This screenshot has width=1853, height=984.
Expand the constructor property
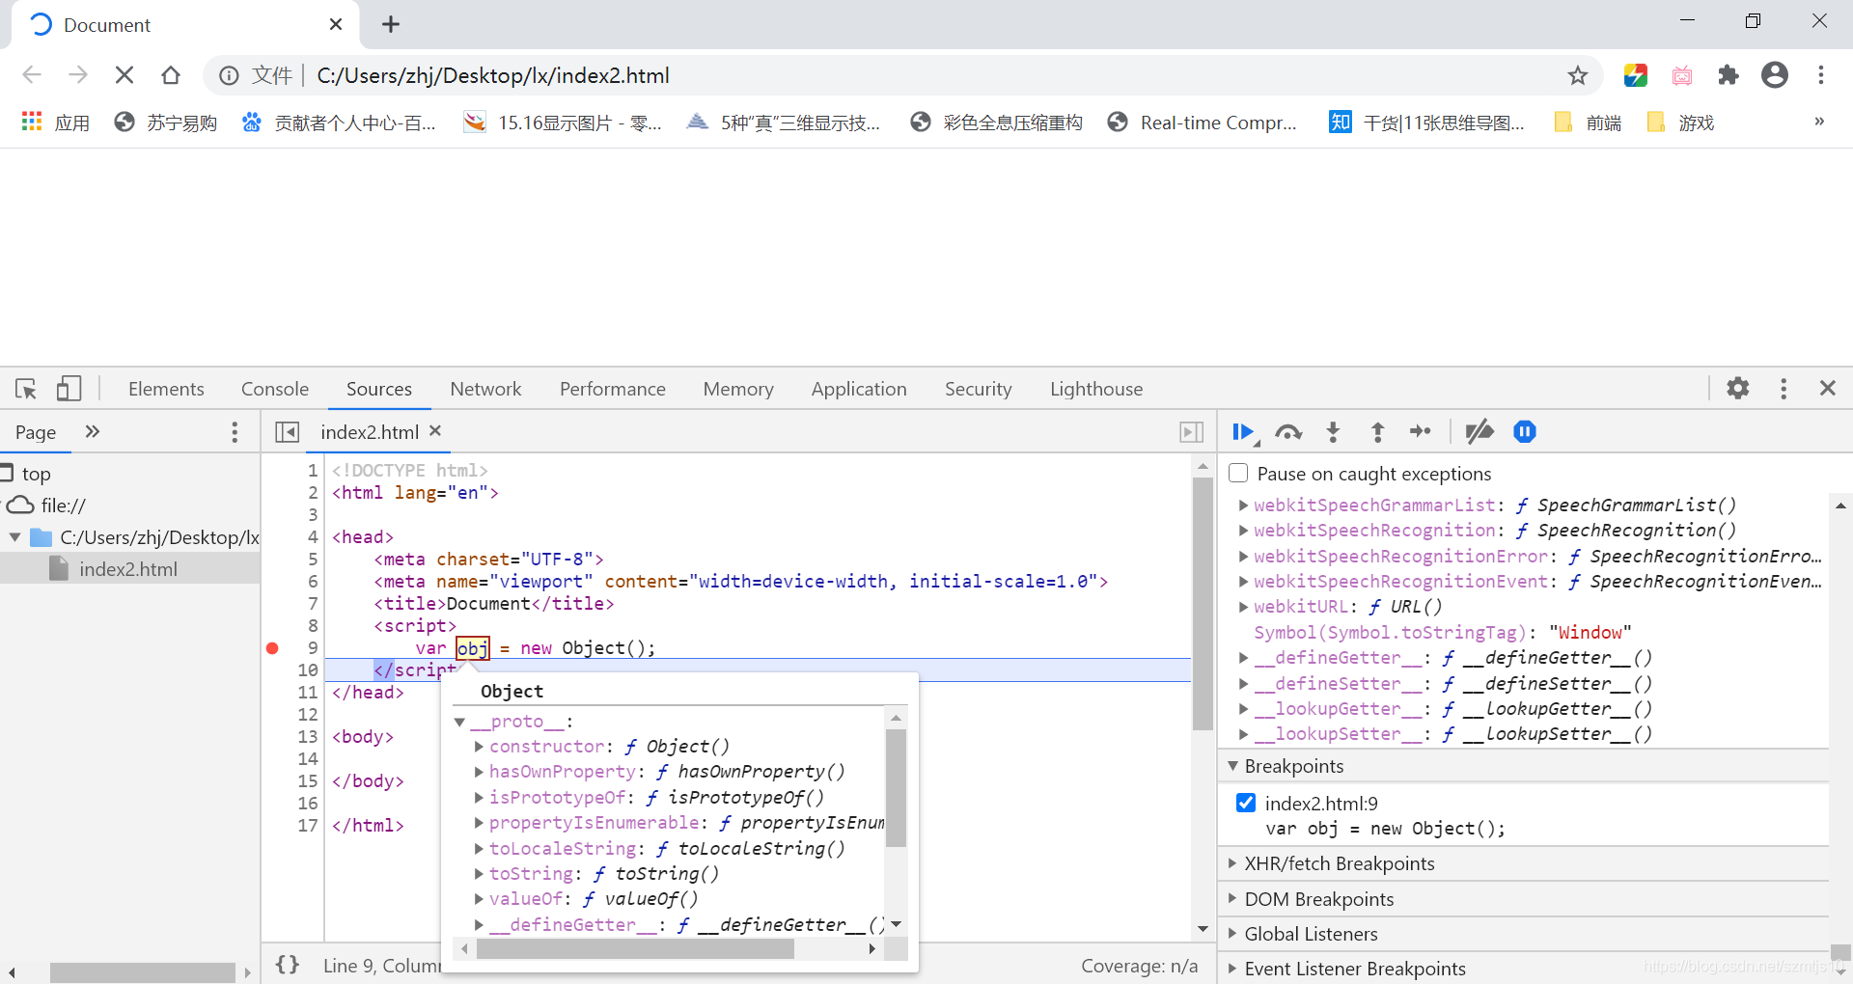479,747
